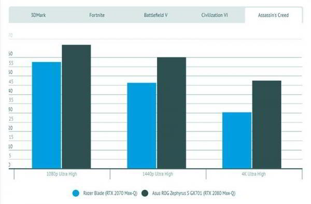Switch to the 3DMark tab
The width and height of the screenshot is (311, 204).
pyautogui.click(x=38, y=15)
